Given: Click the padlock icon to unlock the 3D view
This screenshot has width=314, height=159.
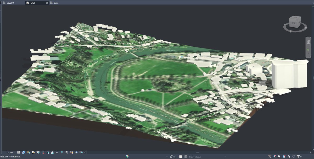Looking at the screenshot, I should click(x=52, y=152).
